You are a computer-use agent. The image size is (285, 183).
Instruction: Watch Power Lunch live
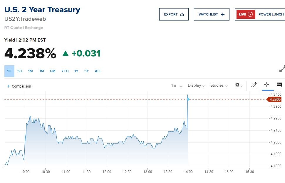(271, 14)
